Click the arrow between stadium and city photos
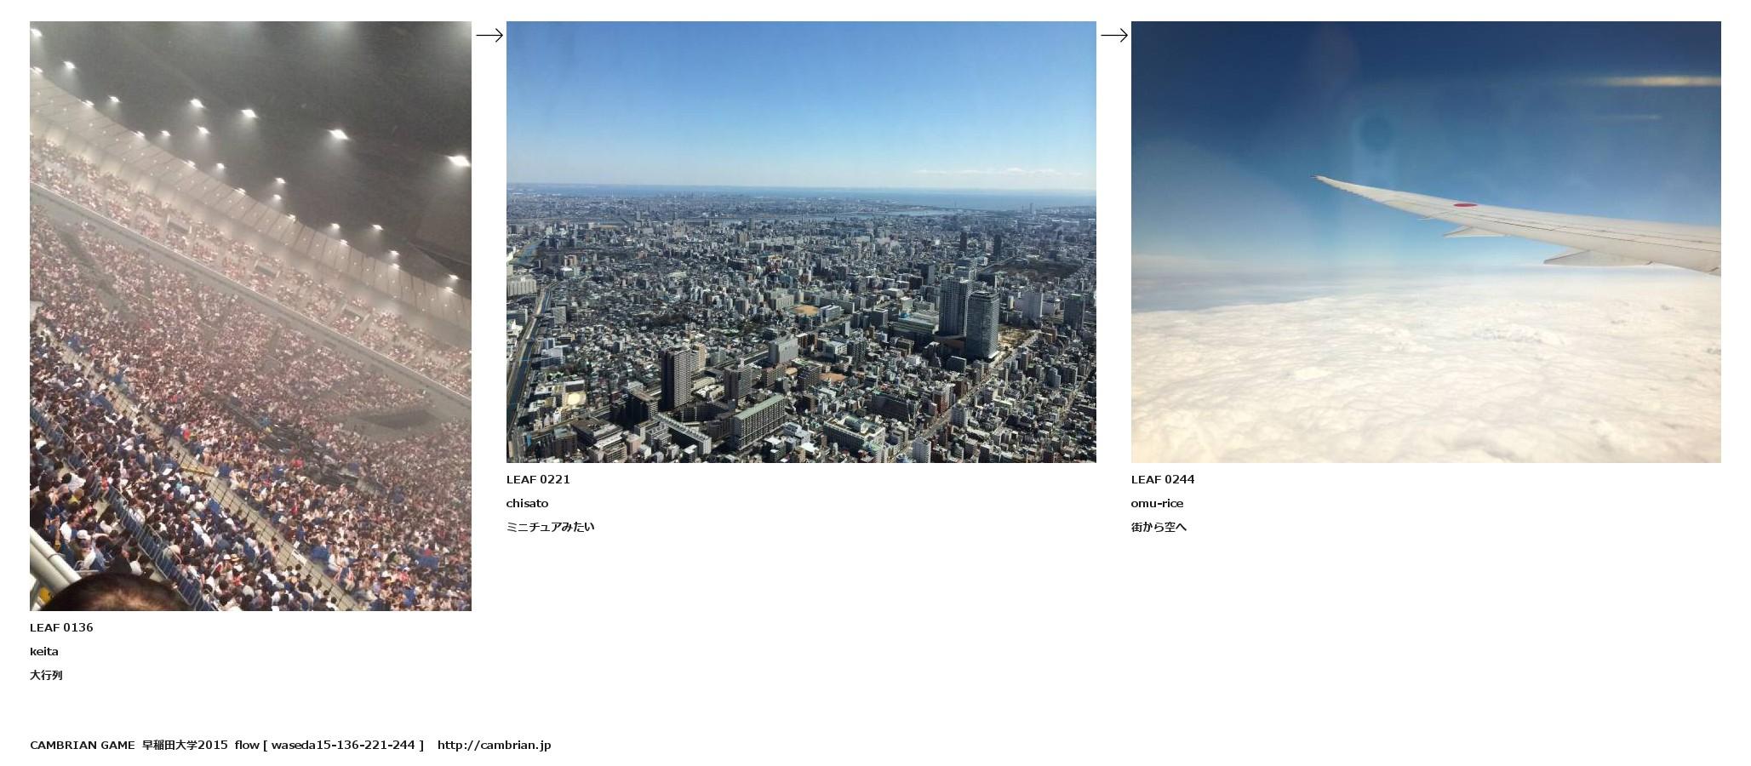This screenshot has width=1751, height=766. pos(489,35)
